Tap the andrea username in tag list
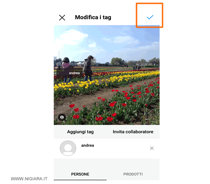 (x=87, y=146)
